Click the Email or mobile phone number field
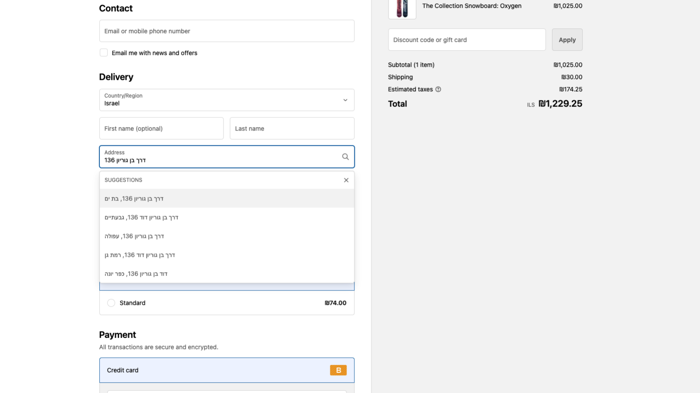 [227, 31]
